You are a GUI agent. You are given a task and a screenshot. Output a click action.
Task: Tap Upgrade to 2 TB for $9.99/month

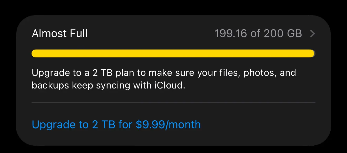[116, 124]
